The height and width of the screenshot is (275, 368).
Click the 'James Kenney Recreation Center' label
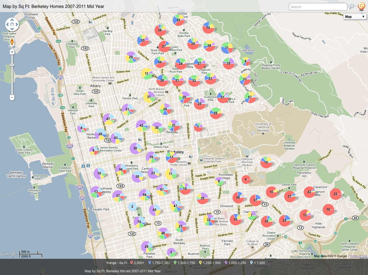[x=111, y=149]
